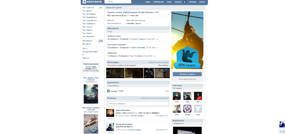
Task: Open the '+51' applications counter badge
Action: click(101, 41)
